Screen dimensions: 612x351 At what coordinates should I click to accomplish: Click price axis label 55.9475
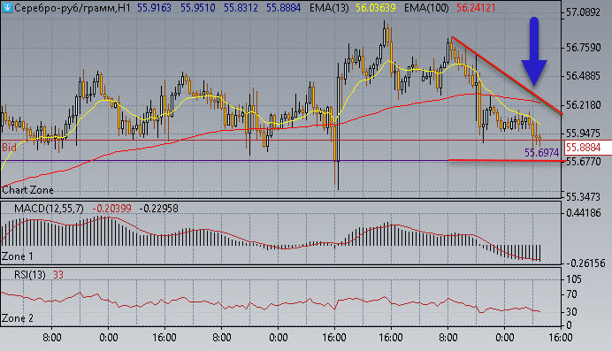coord(583,134)
